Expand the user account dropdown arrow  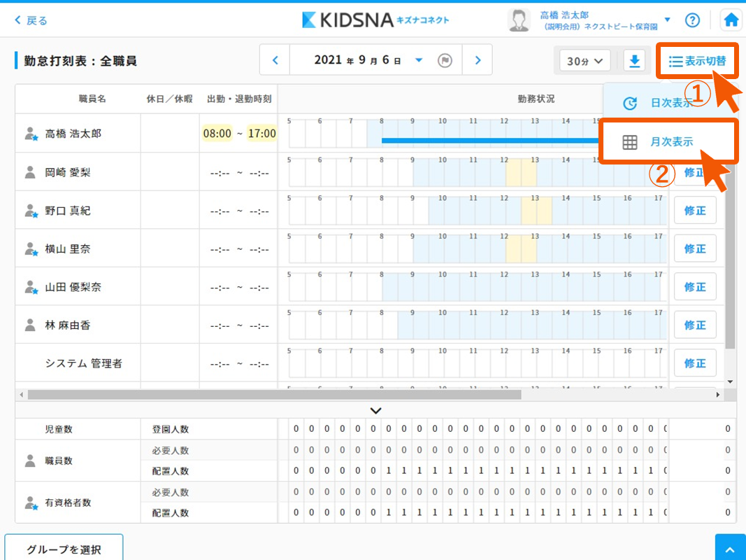click(667, 20)
